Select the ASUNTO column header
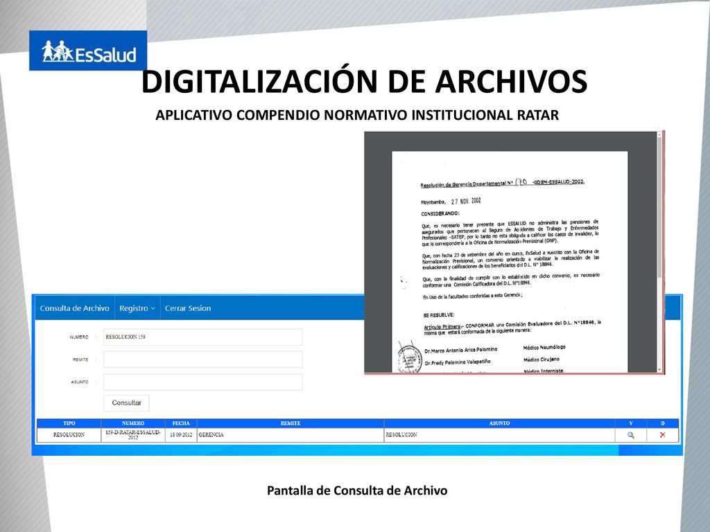The image size is (710, 532). [x=499, y=423]
